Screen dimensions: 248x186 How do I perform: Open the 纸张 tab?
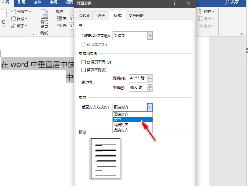[x=101, y=15]
